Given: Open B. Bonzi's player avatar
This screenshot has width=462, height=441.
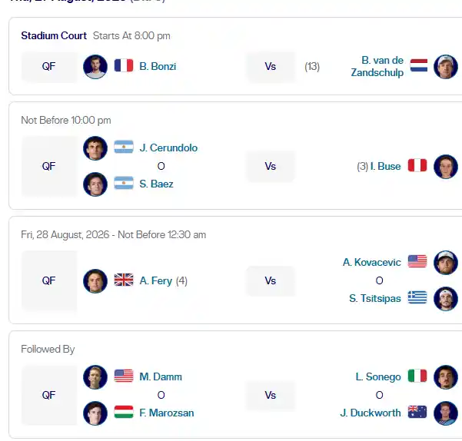Looking at the screenshot, I should (95, 67).
